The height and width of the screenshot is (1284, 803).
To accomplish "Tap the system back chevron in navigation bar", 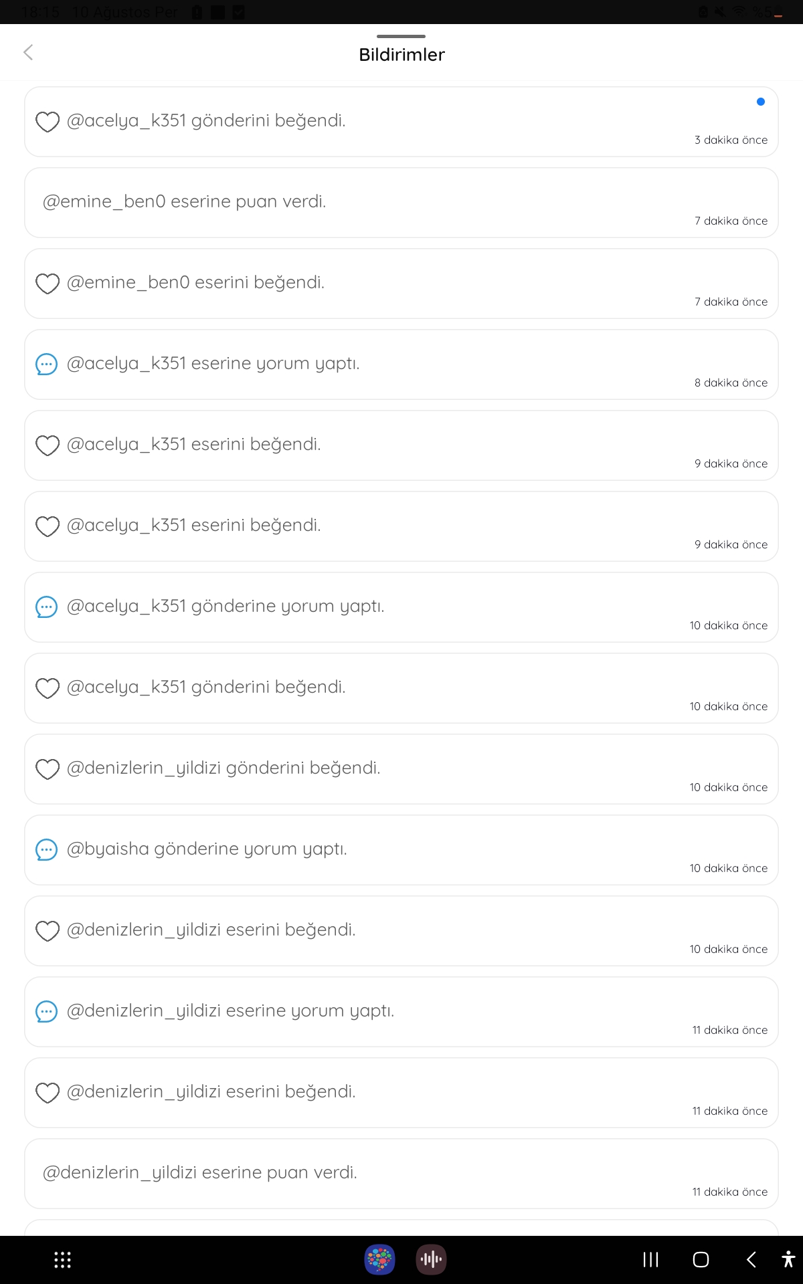I will tap(751, 1260).
